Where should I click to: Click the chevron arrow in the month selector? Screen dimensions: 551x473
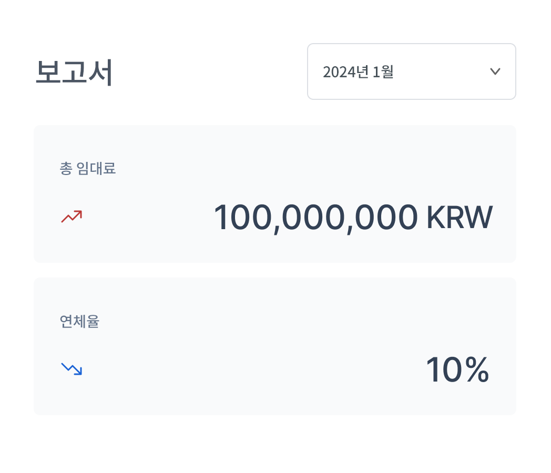(x=495, y=71)
